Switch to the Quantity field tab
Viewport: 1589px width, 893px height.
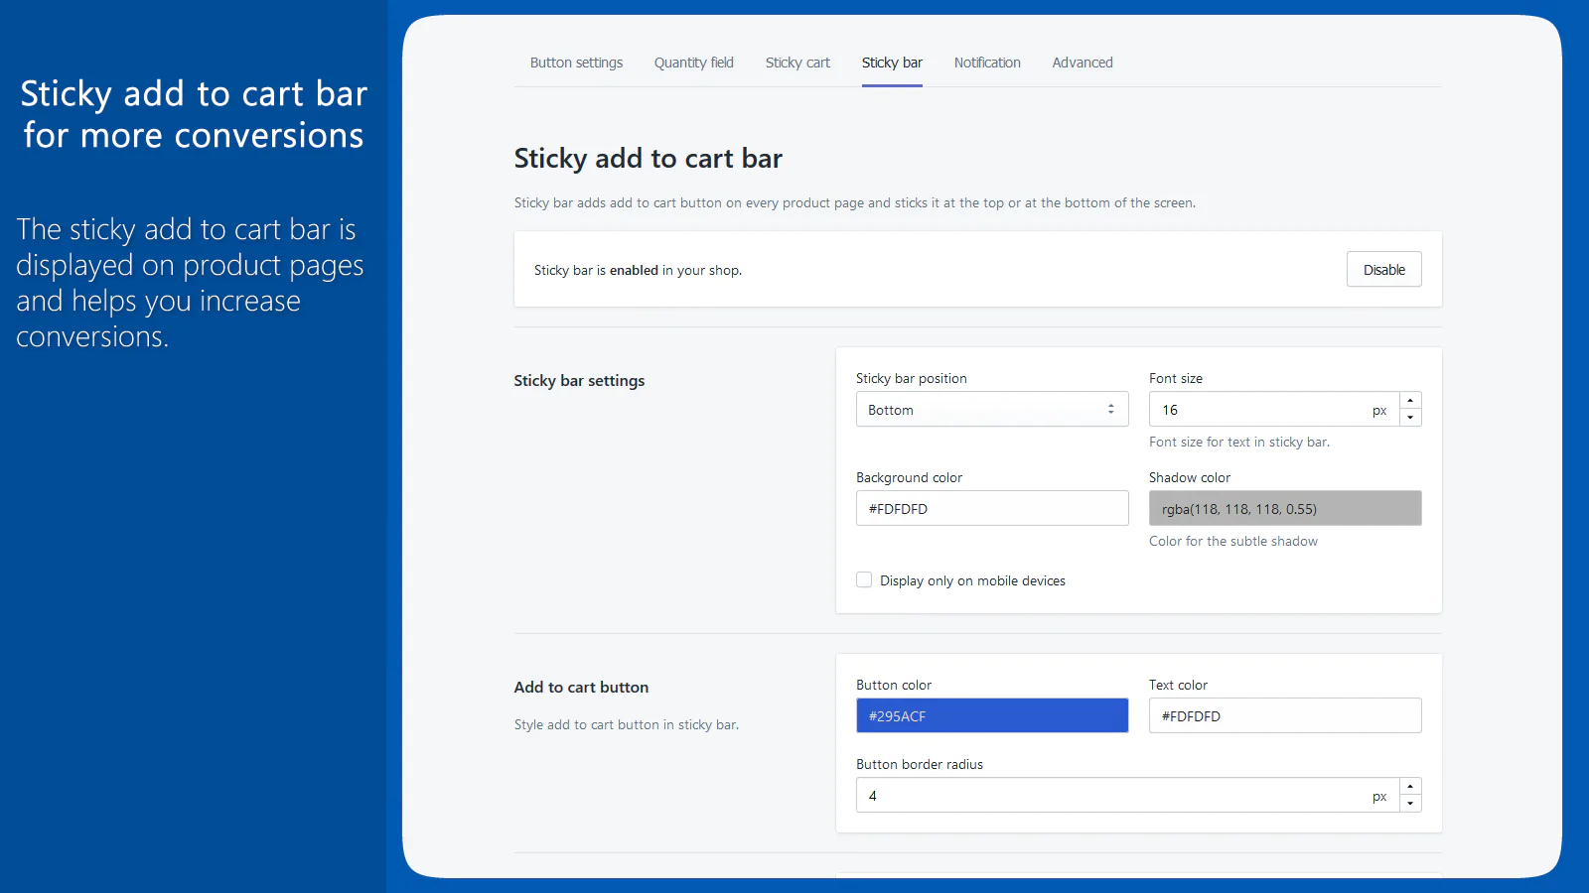coord(693,63)
